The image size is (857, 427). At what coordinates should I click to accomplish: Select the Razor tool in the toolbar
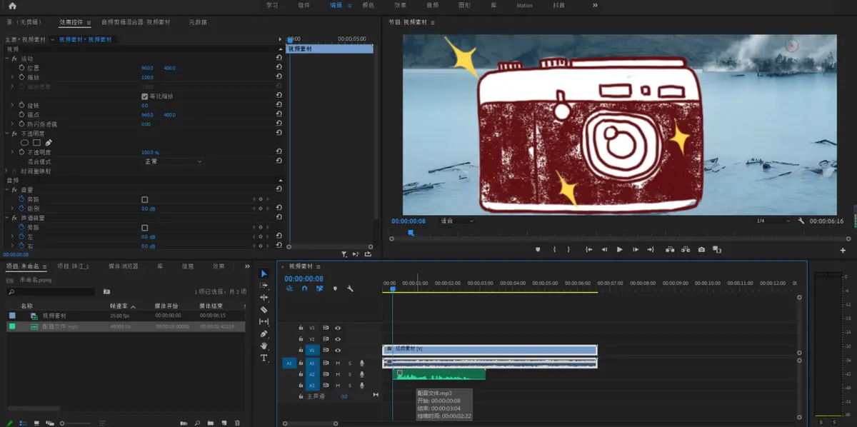point(264,310)
